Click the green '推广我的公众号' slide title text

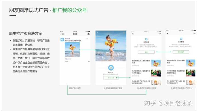[x=69, y=10]
